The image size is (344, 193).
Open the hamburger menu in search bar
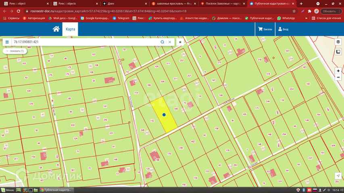[x=7, y=42]
